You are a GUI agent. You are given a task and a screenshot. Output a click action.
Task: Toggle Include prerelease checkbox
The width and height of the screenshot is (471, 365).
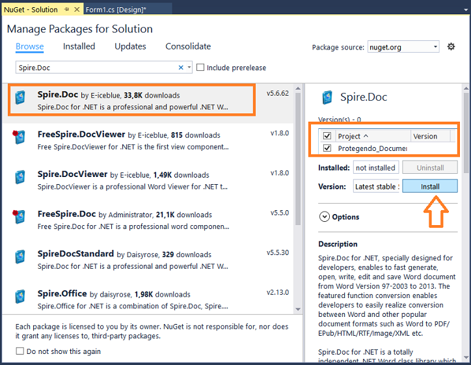point(200,67)
